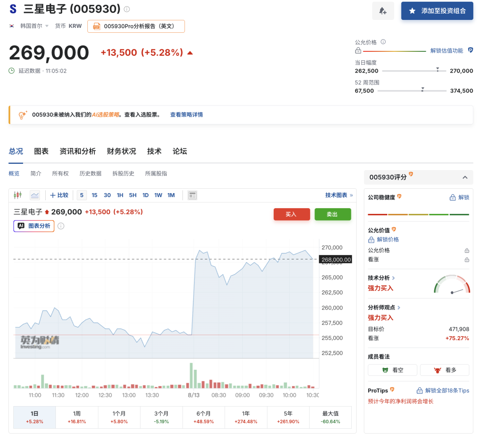Screen dimensions: 479x438
Task: Click 查看策略详情 link
Action: 186,115
